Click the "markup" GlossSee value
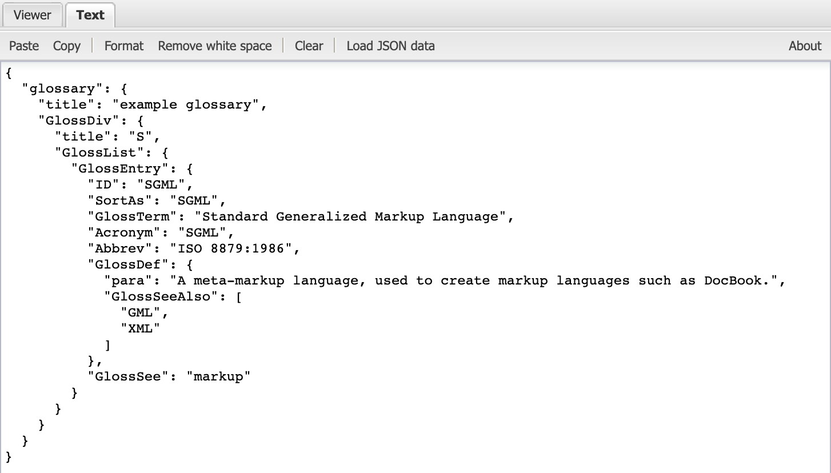 tap(218, 376)
